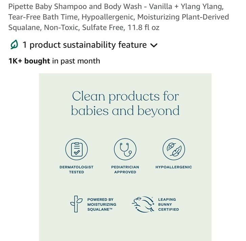Click the Hypoallergenic feather icon

174,149
